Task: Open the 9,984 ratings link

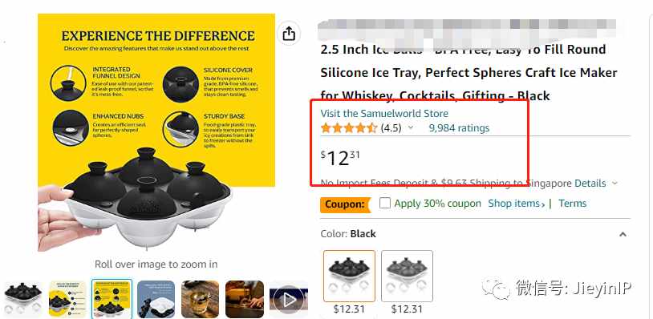Action: pos(459,128)
